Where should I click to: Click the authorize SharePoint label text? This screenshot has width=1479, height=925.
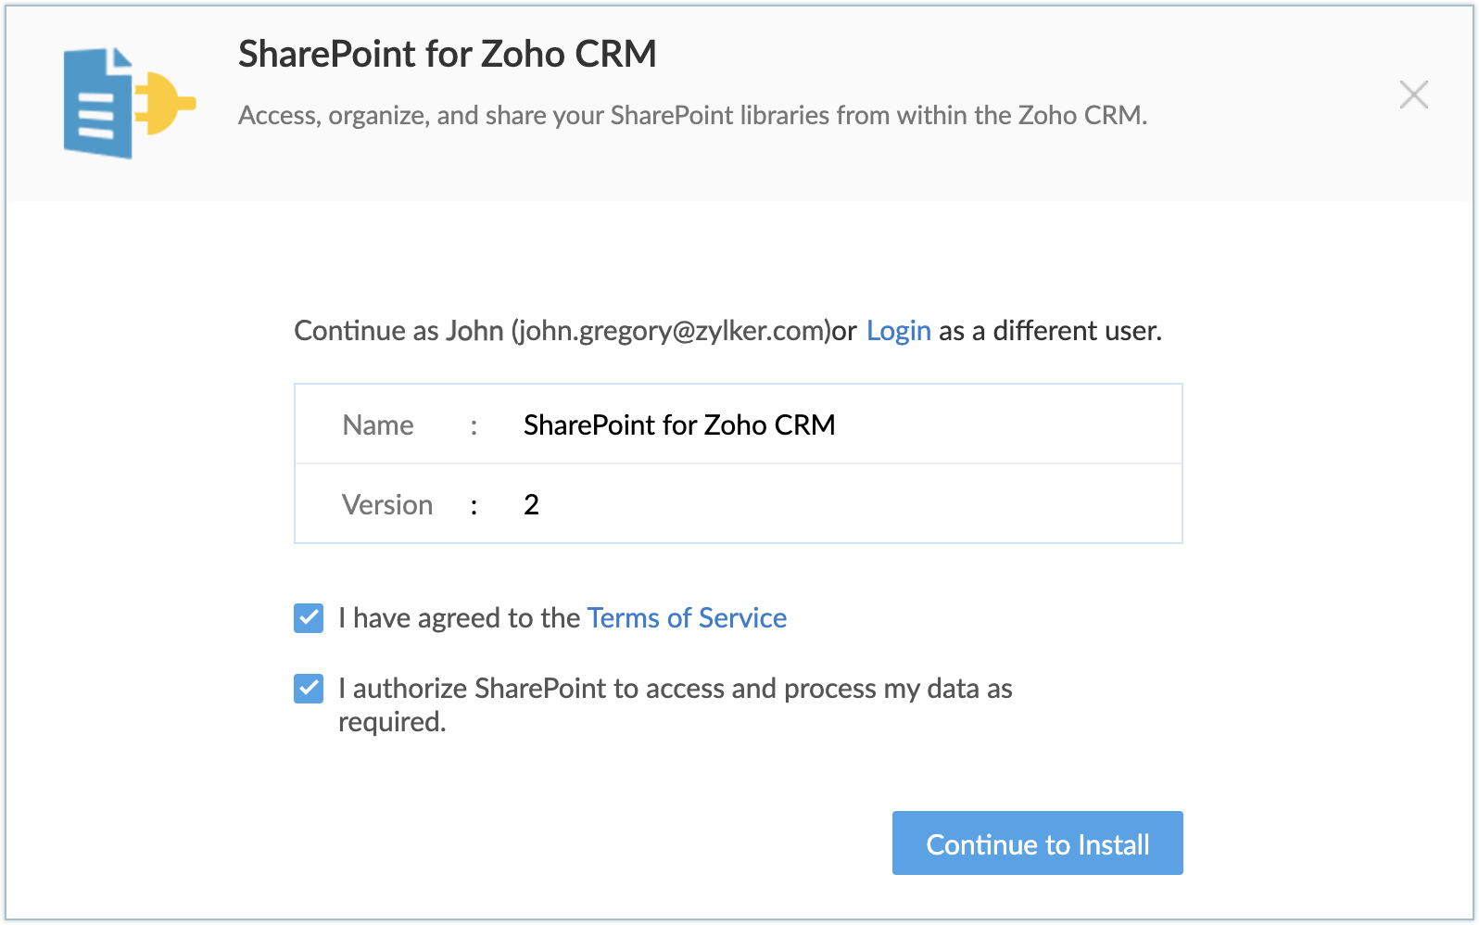pos(675,689)
